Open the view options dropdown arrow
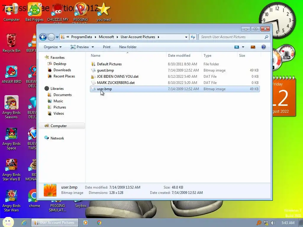The width and height of the screenshot is (303, 227). [x=243, y=47]
